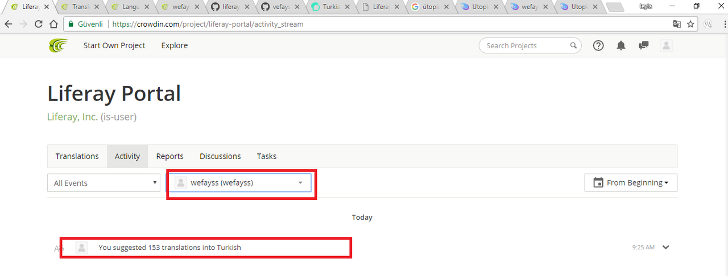Switch to the ütopi Google tab

(430, 7)
